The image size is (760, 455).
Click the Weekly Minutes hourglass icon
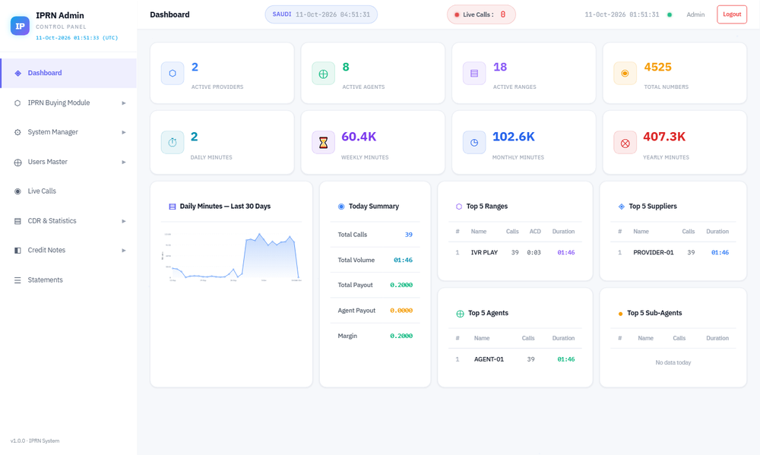click(x=323, y=143)
